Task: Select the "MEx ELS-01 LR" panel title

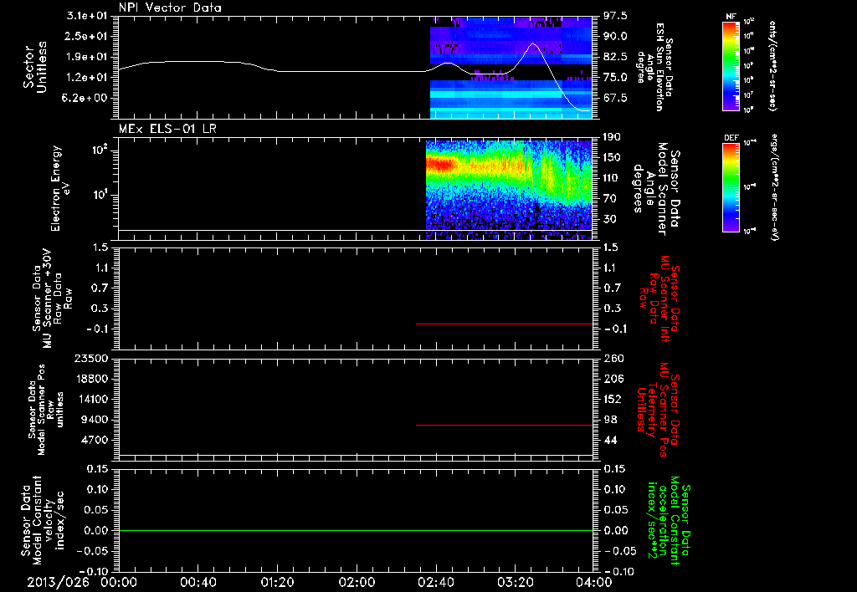Action: 167,129
